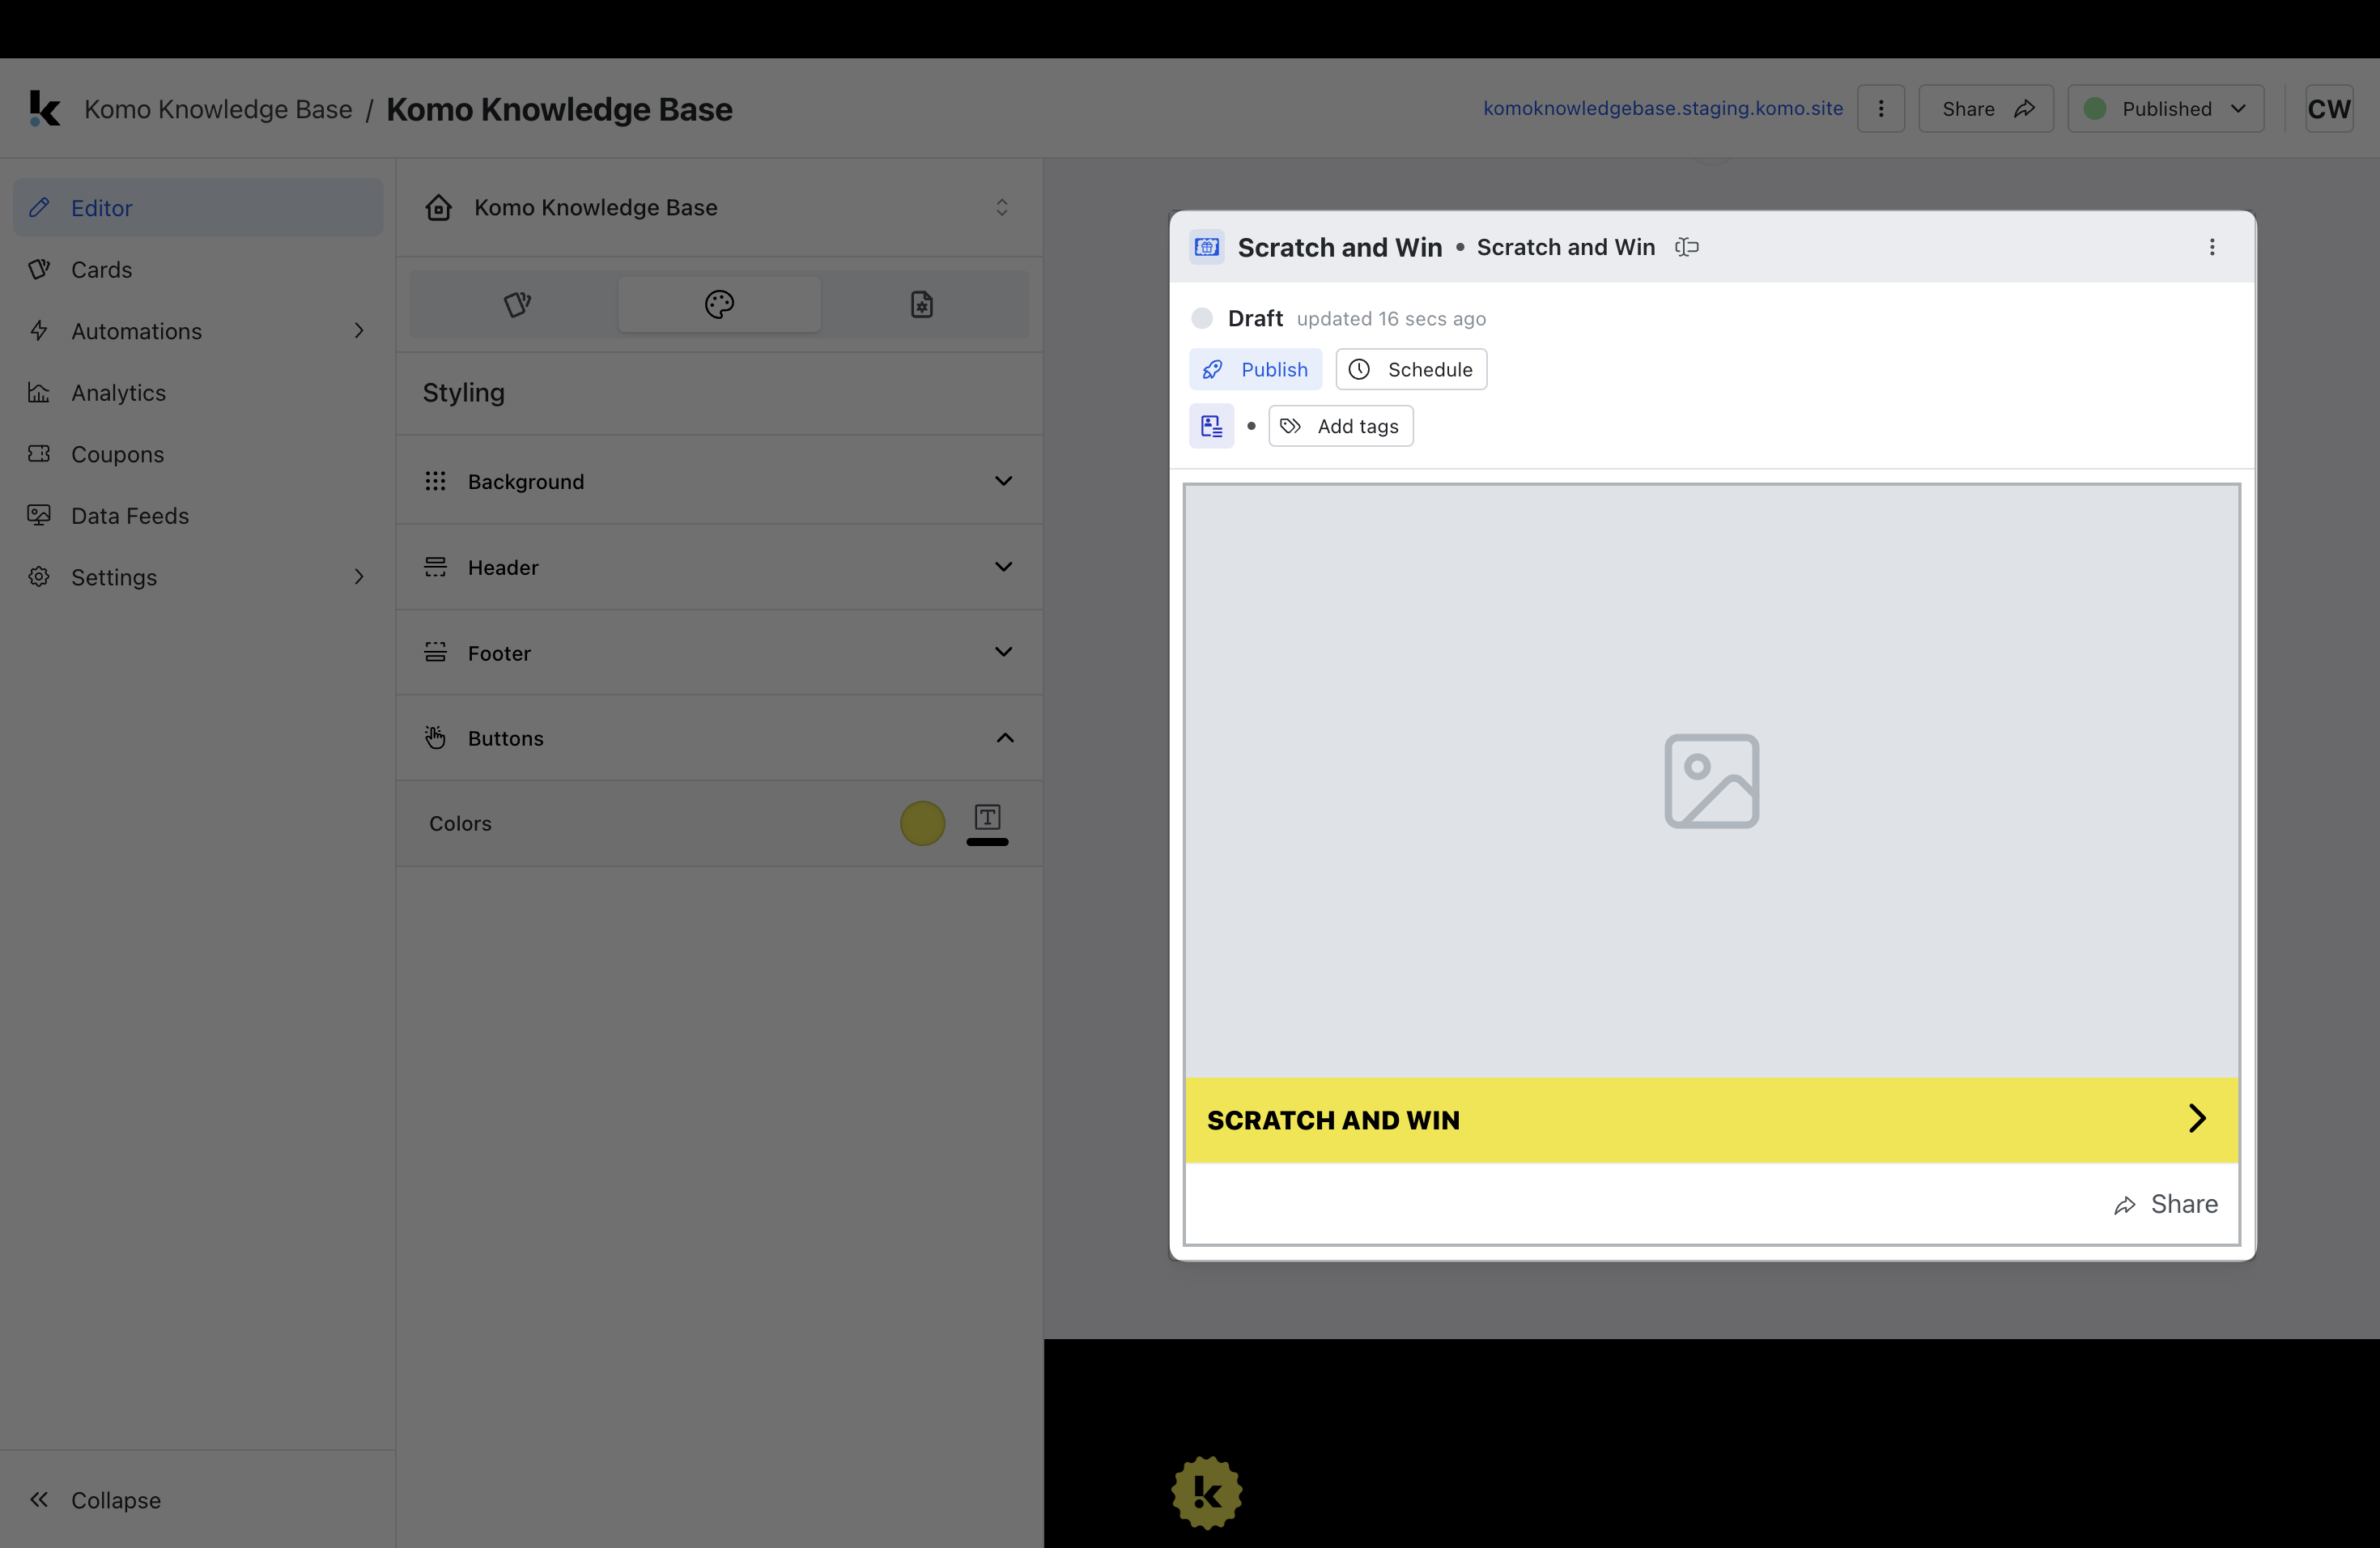
Task: Open site options menu next to site URL
Action: coord(1880,109)
